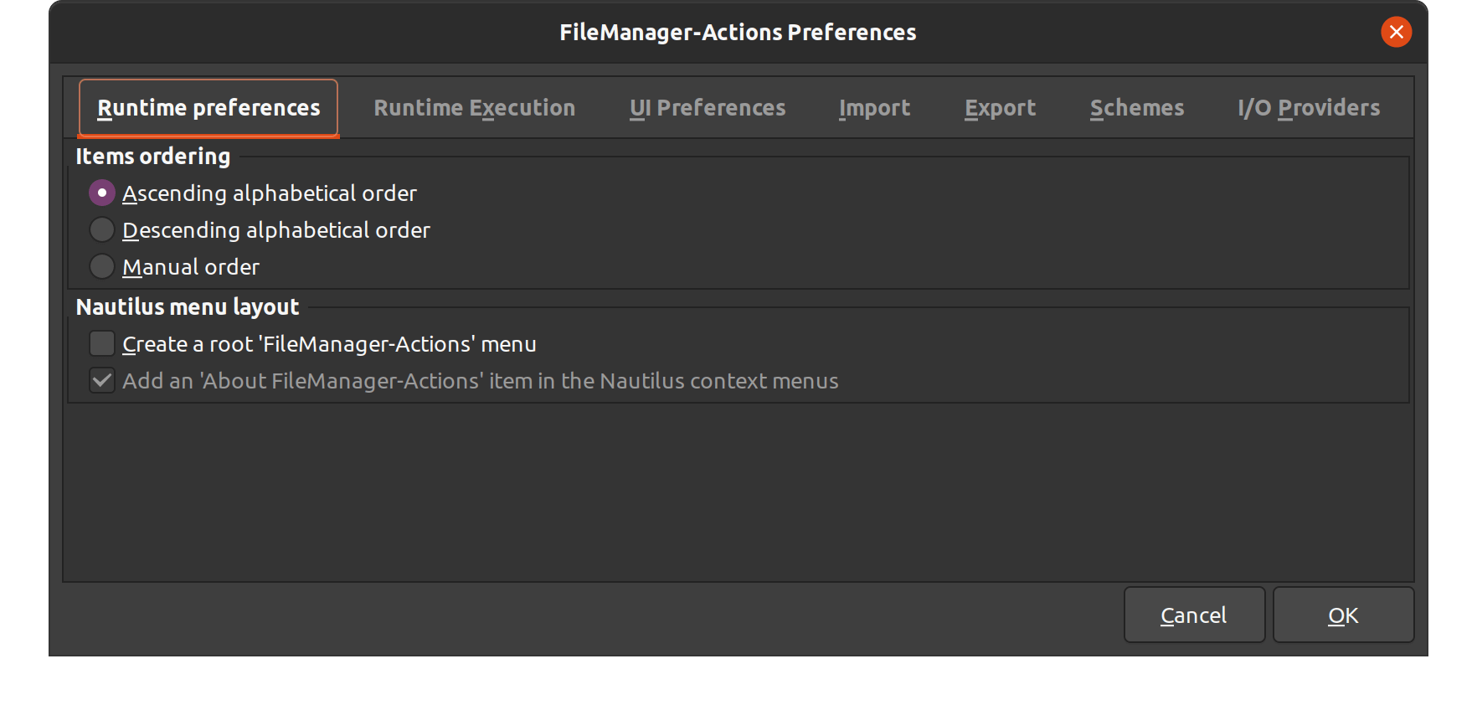This screenshot has height=705, width=1477.
Task: Click the FileManager-Actions Preferences title bar
Action: coord(738,32)
